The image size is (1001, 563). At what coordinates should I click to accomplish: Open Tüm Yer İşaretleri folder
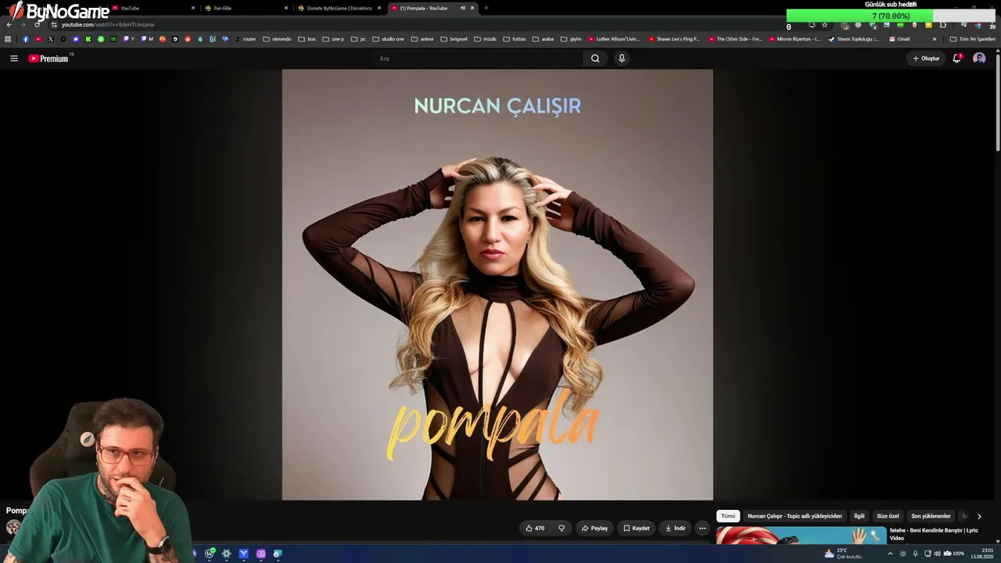[x=972, y=39]
